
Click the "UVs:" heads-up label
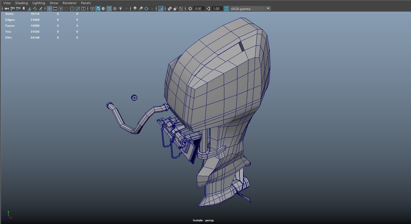point(9,38)
